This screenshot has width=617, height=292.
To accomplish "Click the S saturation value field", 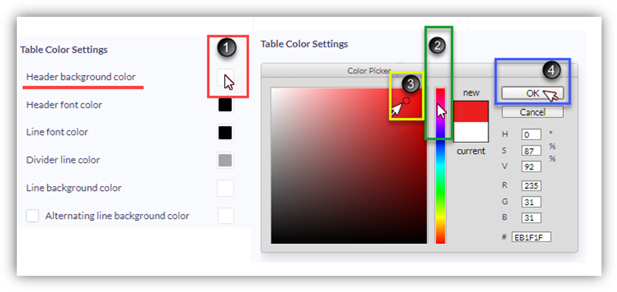I will (531, 151).
